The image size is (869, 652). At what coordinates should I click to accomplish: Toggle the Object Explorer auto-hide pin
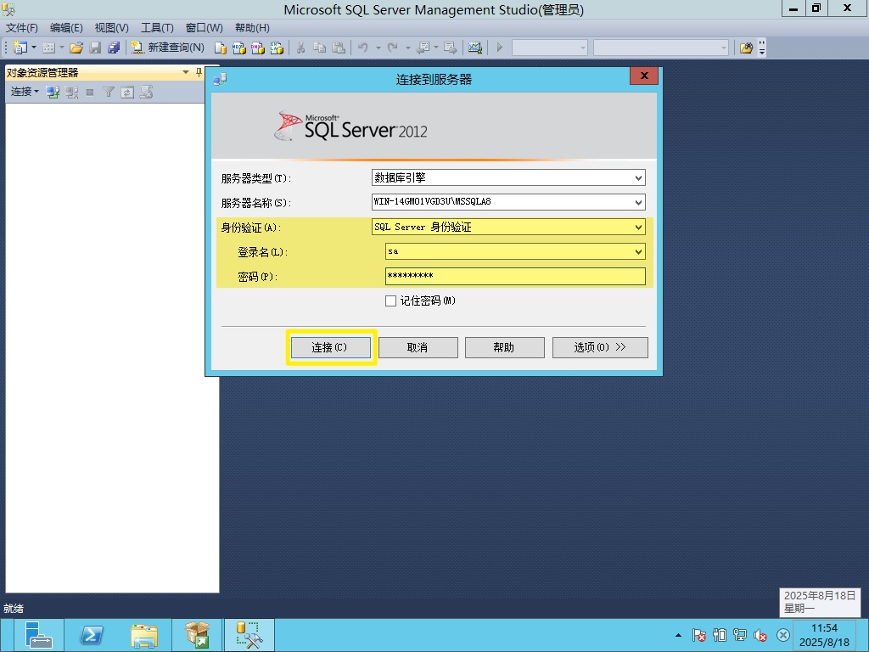(199, 72)
